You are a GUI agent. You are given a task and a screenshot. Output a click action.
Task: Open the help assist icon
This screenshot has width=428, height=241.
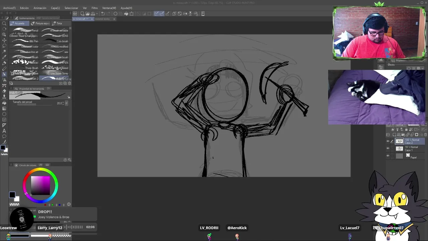coord(174,14)
